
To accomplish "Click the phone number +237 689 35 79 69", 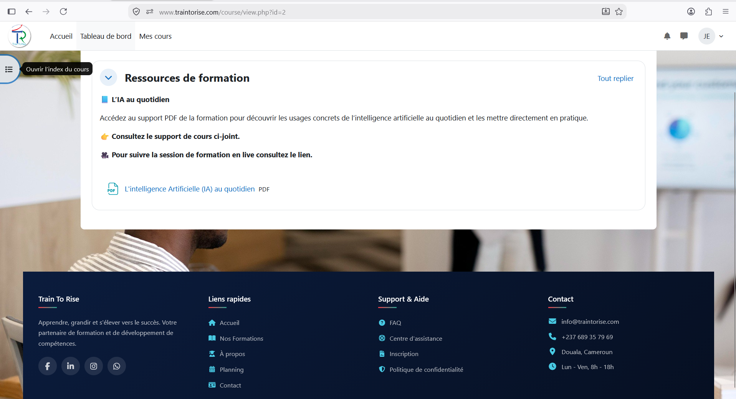I will [587, 337].
